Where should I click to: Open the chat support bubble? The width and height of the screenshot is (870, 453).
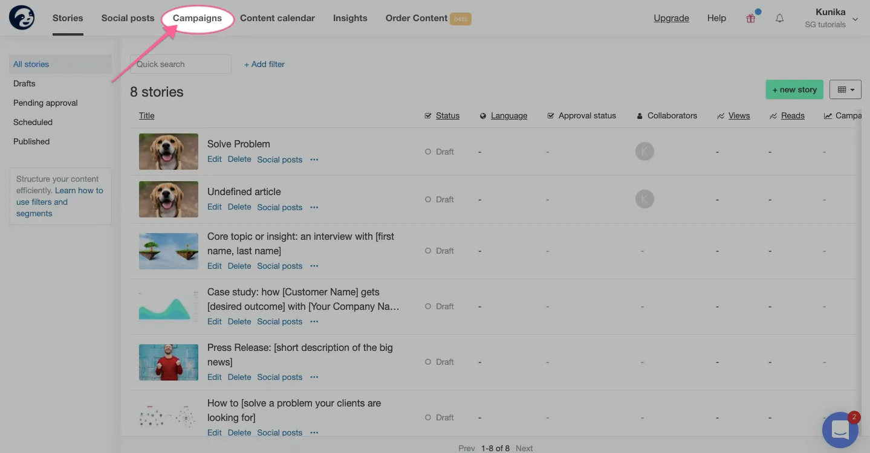840,429
